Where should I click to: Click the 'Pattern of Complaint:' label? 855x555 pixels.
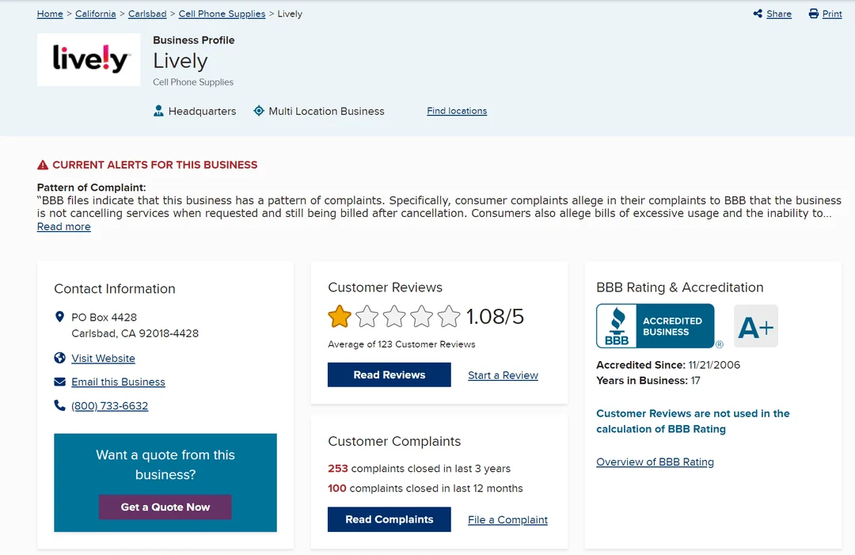point(92,187)
